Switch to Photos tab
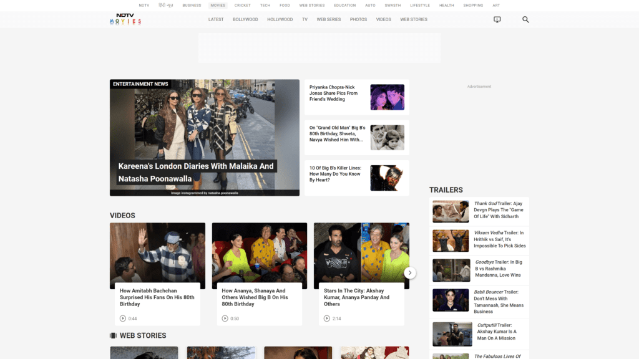Image resolution: width=639 pixels, height=359 pixels. pos(358,19)
